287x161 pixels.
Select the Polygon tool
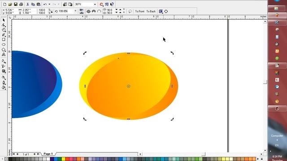[x=4, y=50]
